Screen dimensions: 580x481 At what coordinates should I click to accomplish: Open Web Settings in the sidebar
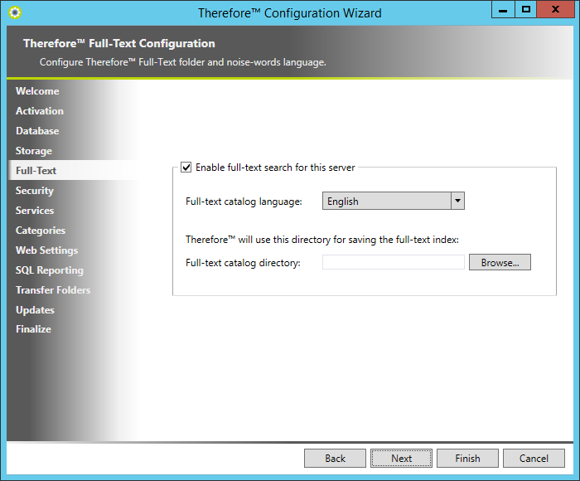point(46,250)
